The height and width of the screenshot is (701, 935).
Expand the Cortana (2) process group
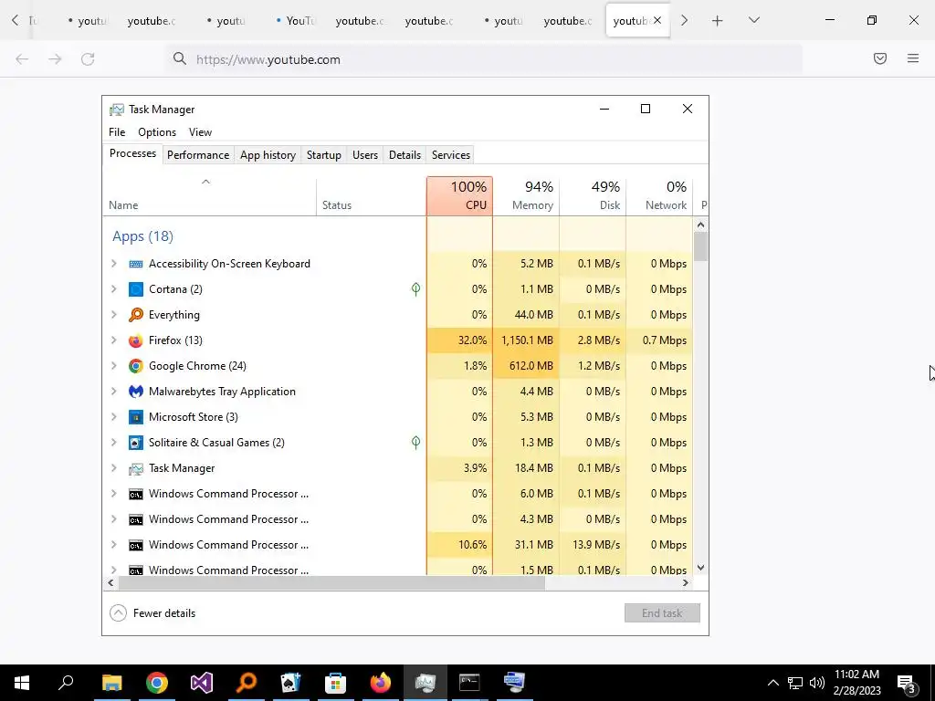(114, 289)
